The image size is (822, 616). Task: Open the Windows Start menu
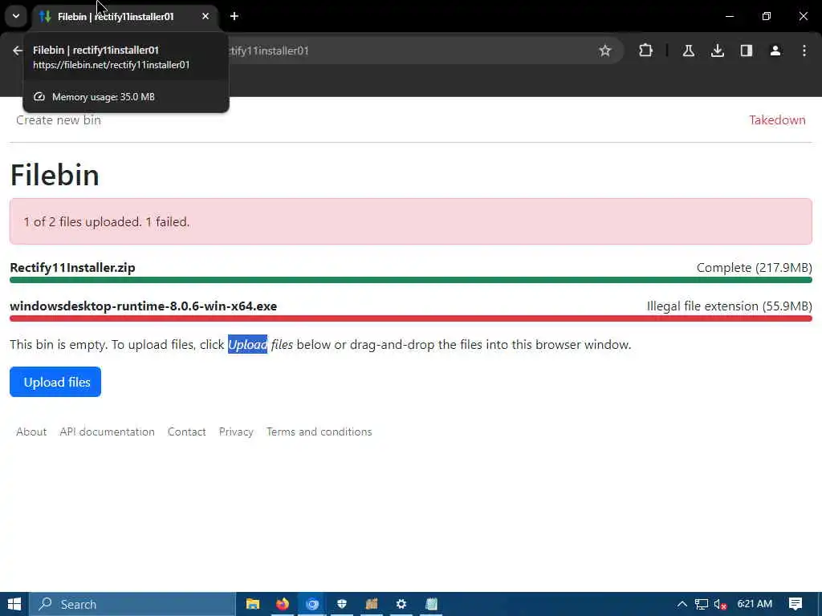[14, 604]
